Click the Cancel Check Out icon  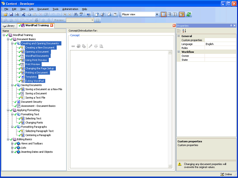pyautogui.click(x=115, y=14)
